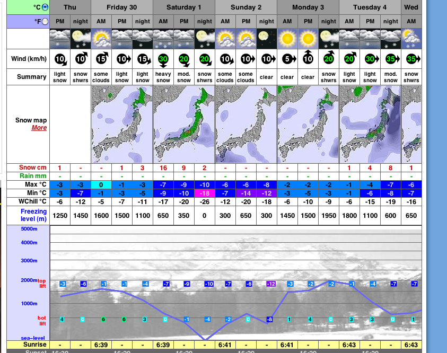Click the Monday 3 day header
447x353 pixels.
click(x=308, y=7)
